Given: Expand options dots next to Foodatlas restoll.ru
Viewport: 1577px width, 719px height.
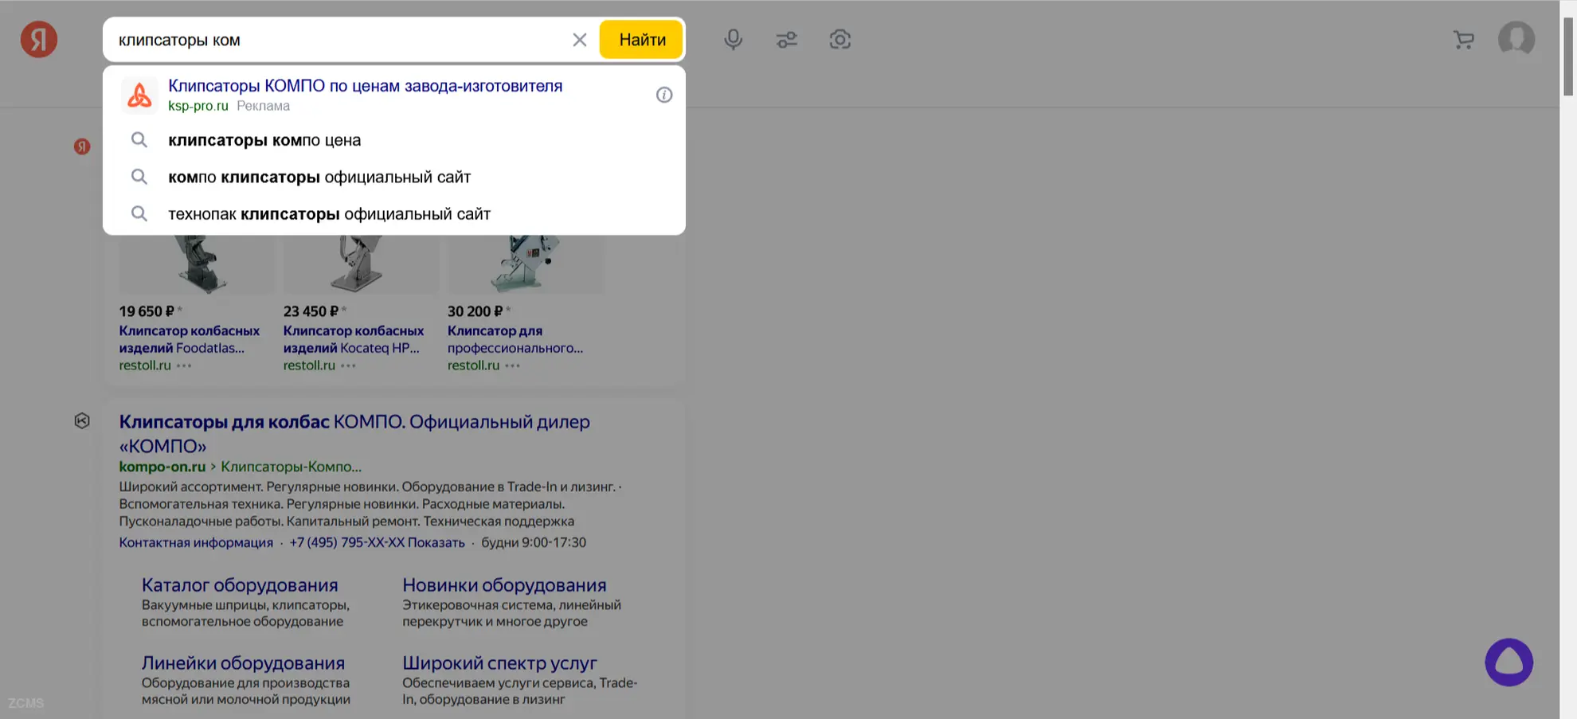Looking at the screenshot, I should point(184,365).
